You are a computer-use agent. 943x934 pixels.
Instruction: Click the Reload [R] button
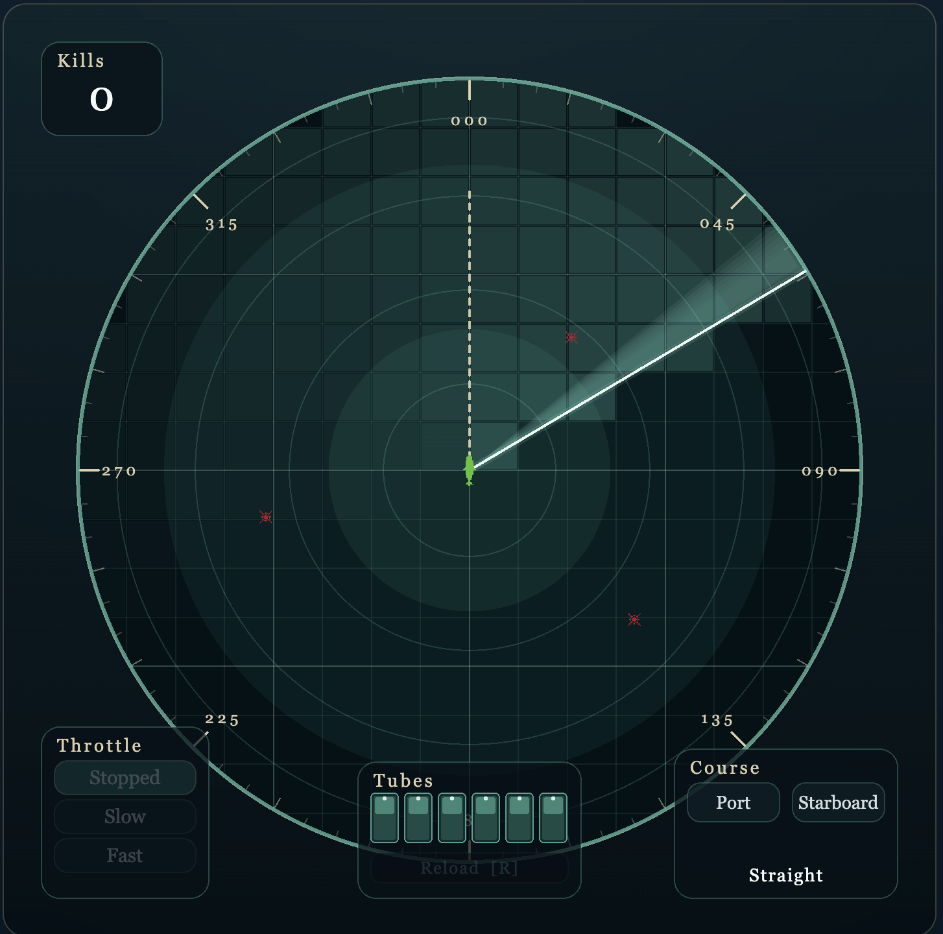[x=470, y=868]
